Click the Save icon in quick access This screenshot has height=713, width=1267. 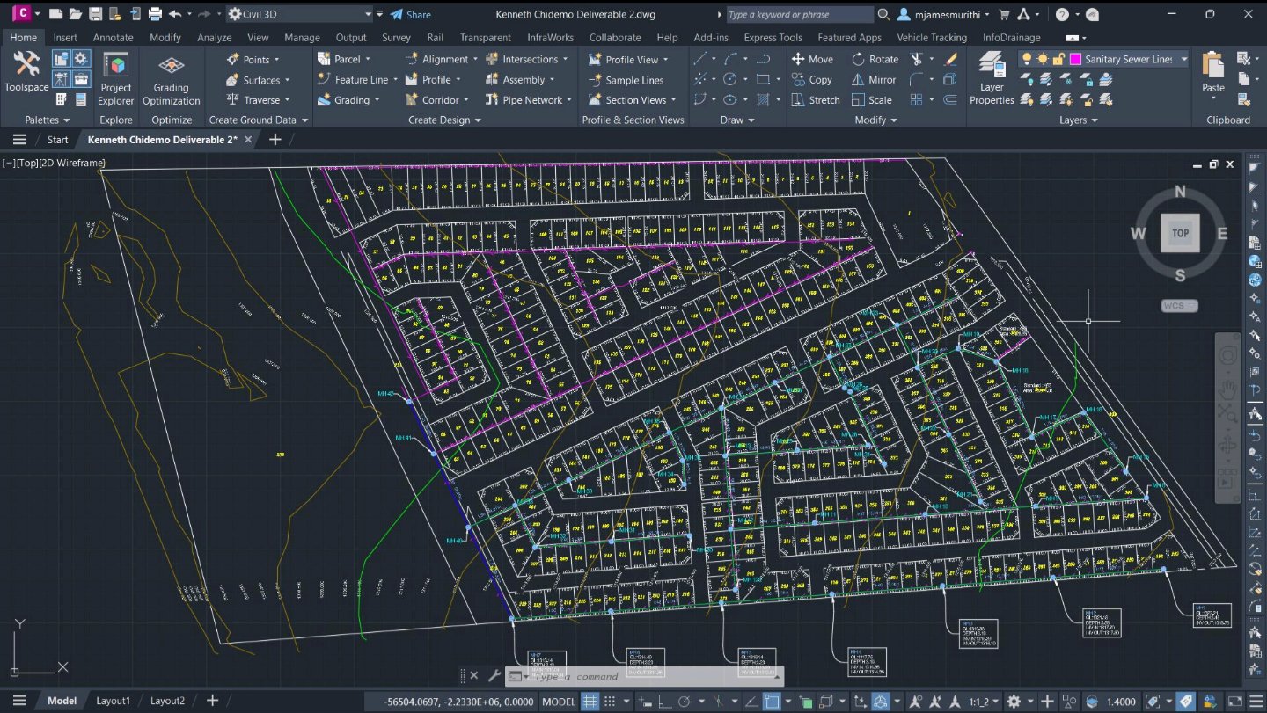tap(95, 14)
